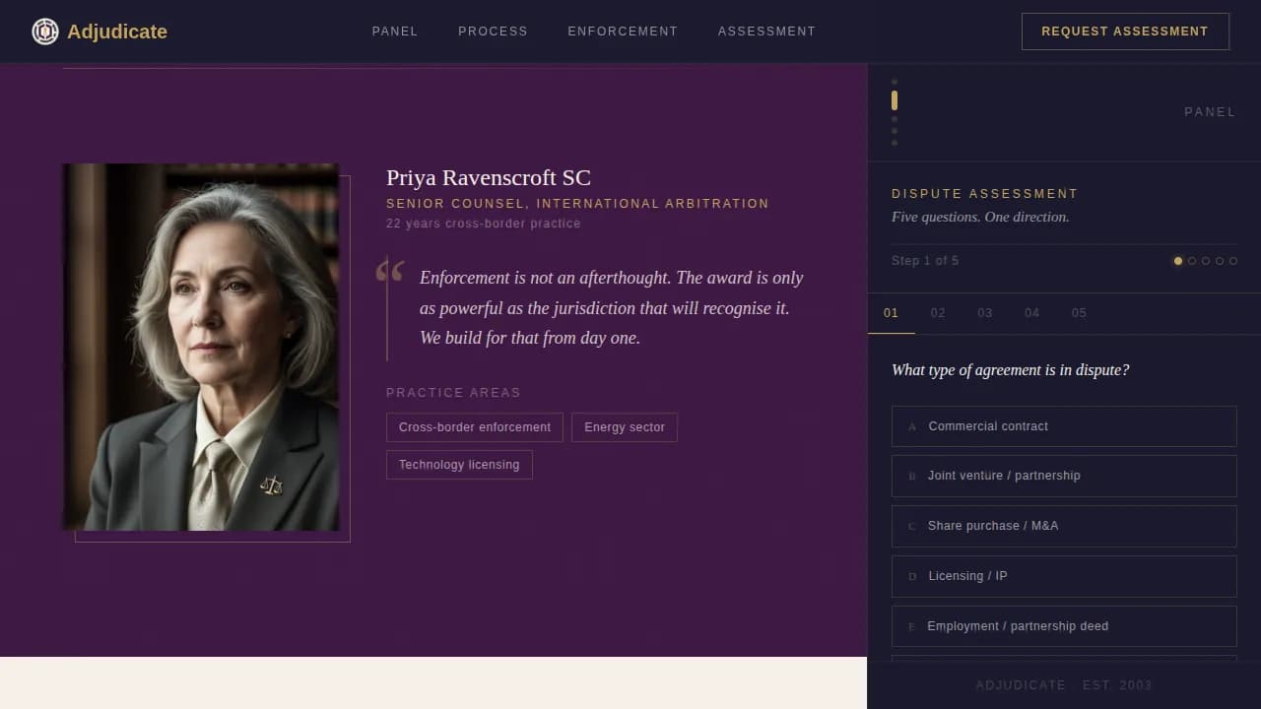Viewport: 1261px width, 709px height.
Task: Click the Adjudicate logo icon
Action: coord(45,32)
